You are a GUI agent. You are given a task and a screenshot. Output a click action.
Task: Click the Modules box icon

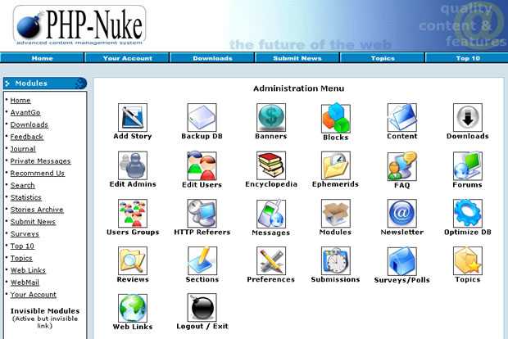pyautogui.click(x=335, y=213)
